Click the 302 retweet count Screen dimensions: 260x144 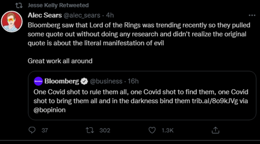point(105,130)
